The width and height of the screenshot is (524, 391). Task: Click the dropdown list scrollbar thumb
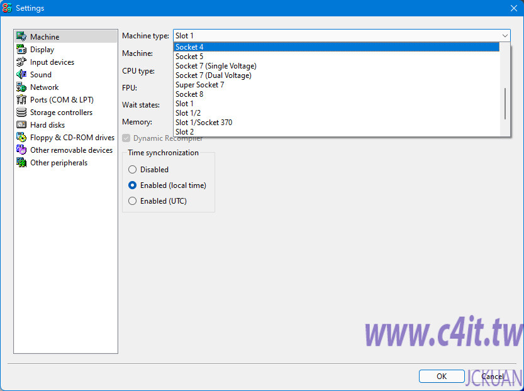pos(505,104)
